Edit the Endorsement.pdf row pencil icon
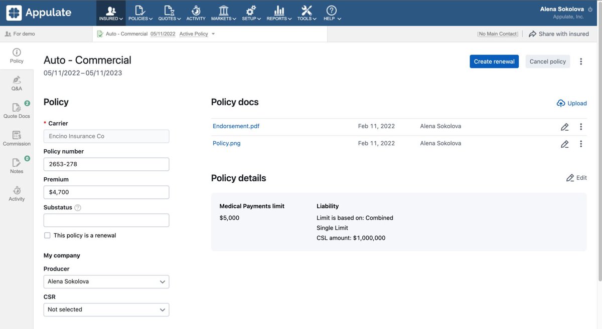The height and width of the screenshot is (329, 602). (x=565, y=127)
